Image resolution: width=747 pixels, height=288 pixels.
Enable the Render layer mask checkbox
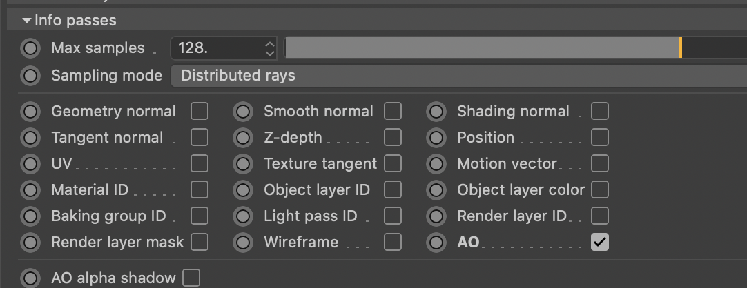coord(200,243)
